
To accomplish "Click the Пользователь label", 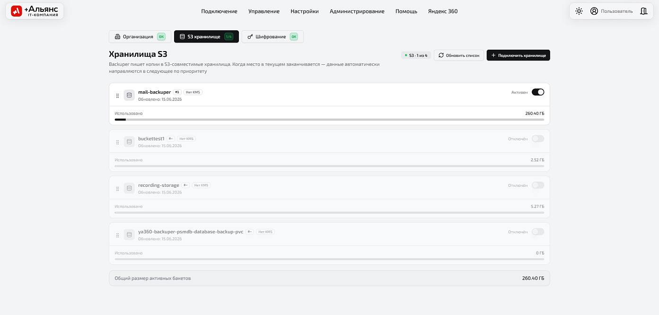I will coord(617,11).
